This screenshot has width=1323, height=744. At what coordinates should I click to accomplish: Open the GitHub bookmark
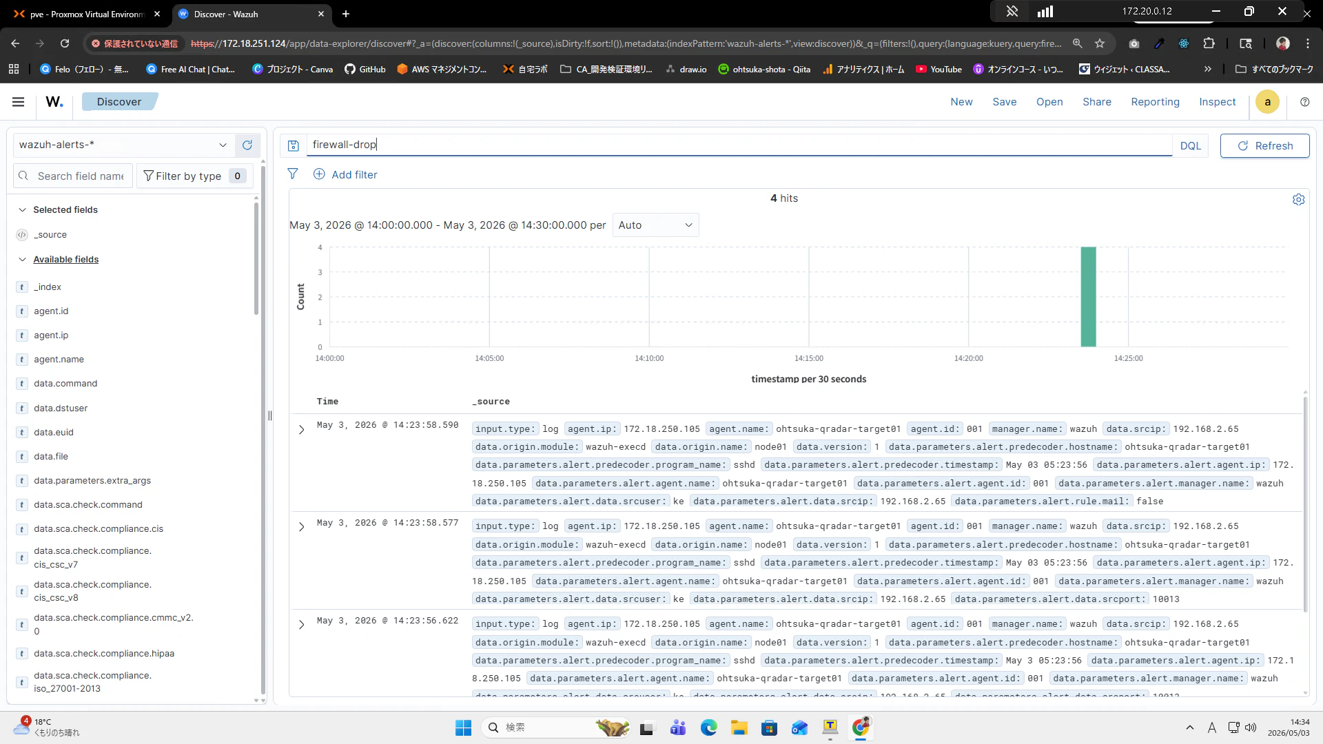(x=365, y=69)
